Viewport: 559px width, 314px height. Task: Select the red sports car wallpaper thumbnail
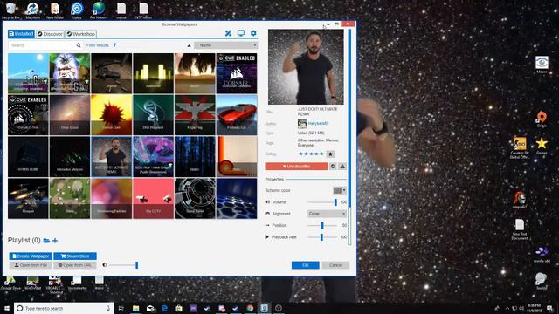coord(237,115)
